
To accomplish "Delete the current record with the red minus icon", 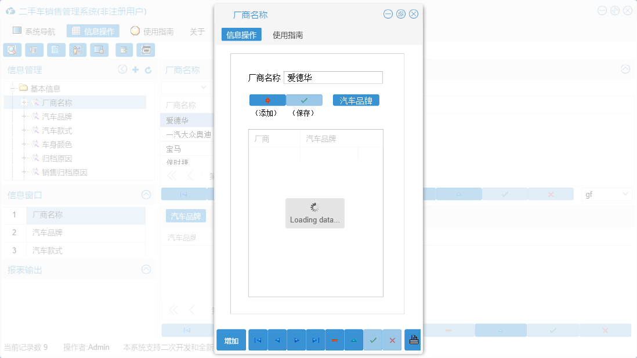I will [335, 340].
